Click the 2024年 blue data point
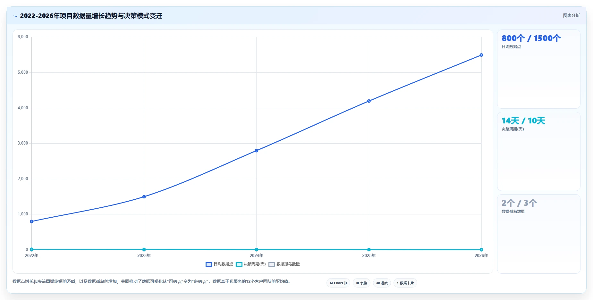The width and height of the screenshot is (593, 300). [x=256, y=151]
